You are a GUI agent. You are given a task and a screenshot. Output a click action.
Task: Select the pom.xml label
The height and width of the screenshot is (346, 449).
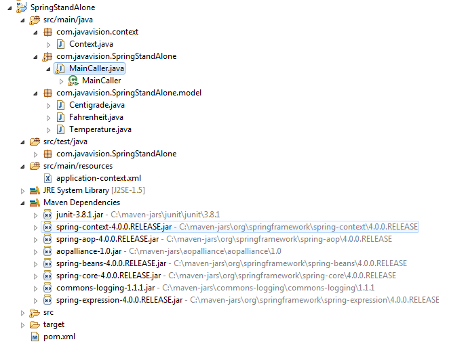(x=59, y=337)
